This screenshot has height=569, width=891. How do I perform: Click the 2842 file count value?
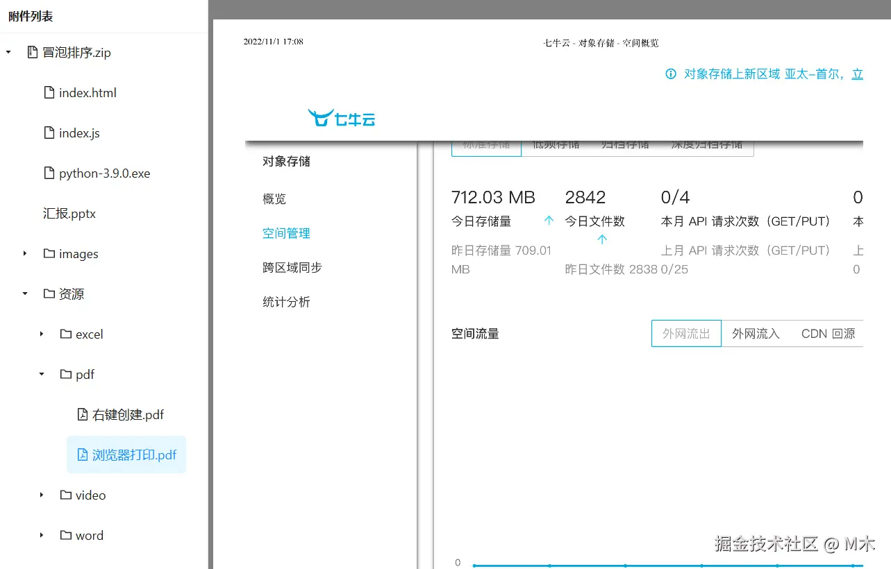click(x=585, y=198)
